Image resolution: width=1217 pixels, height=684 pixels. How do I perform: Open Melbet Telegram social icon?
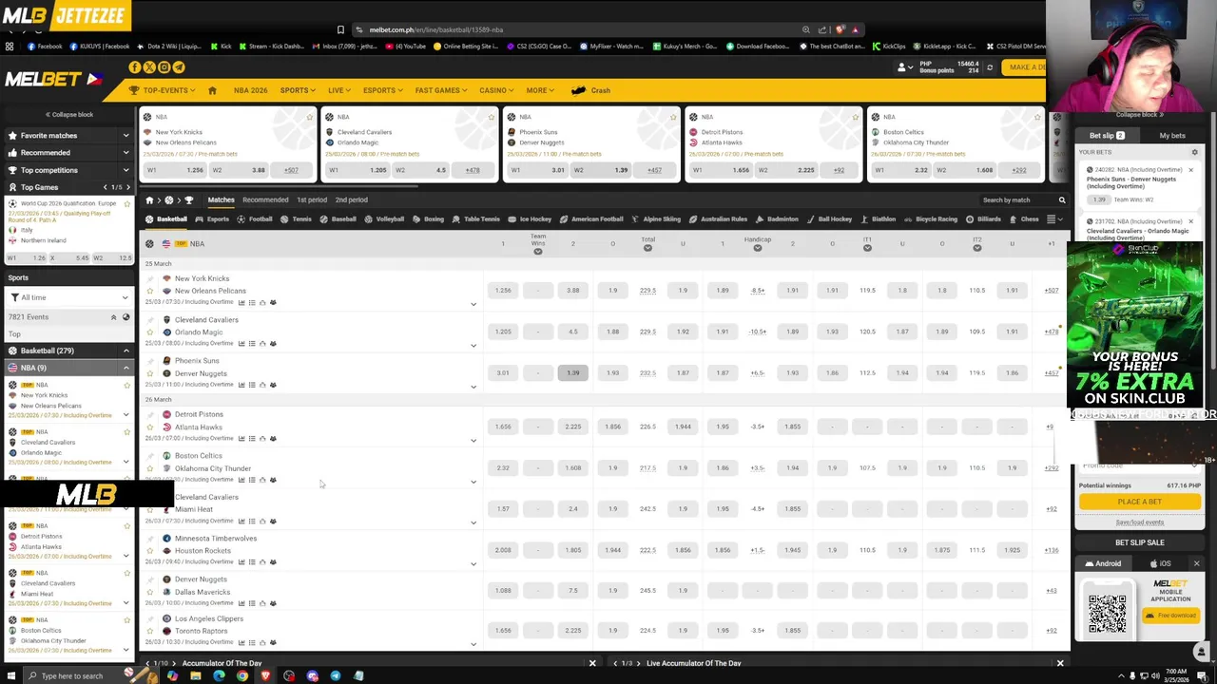179,67
